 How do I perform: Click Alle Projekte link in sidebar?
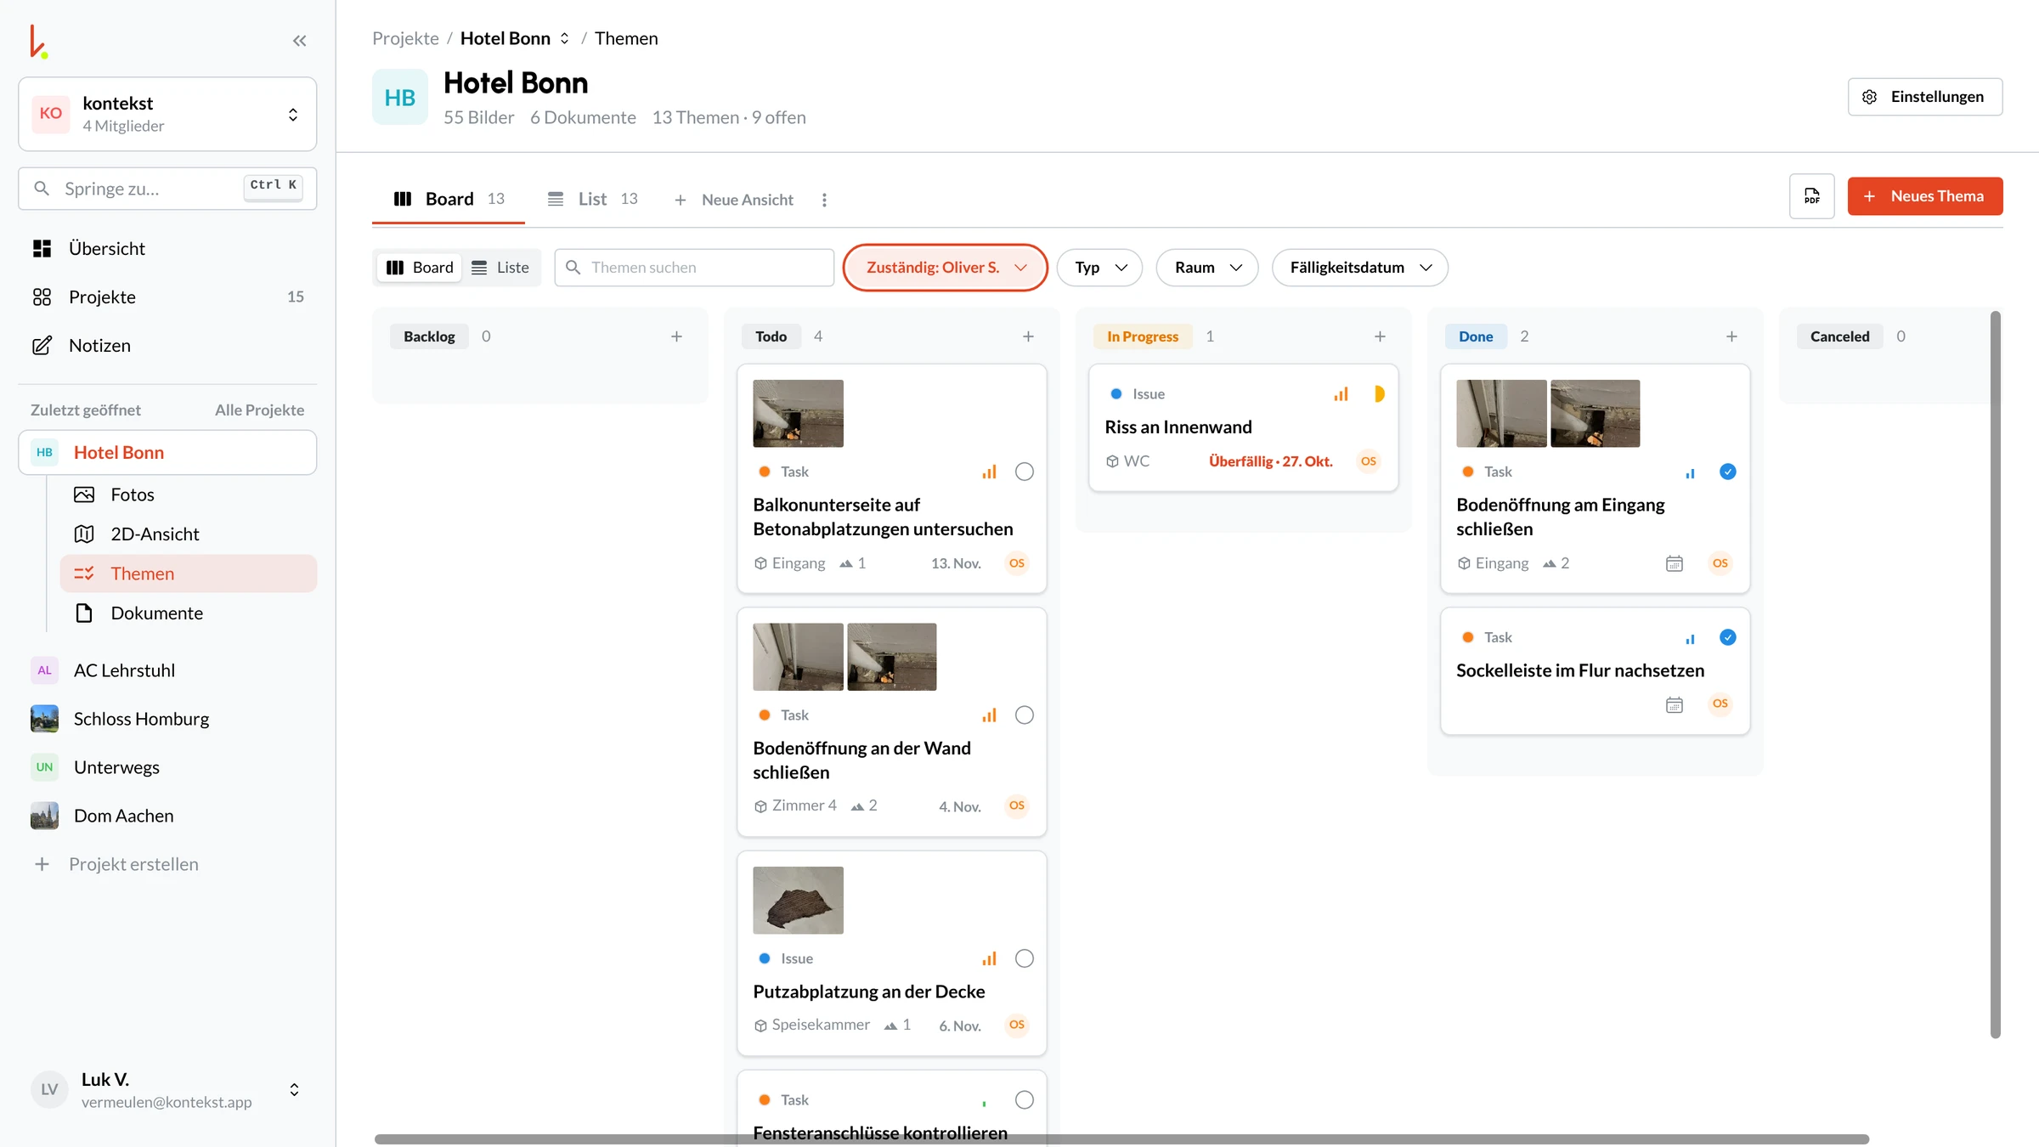click(x=259, y=410)
